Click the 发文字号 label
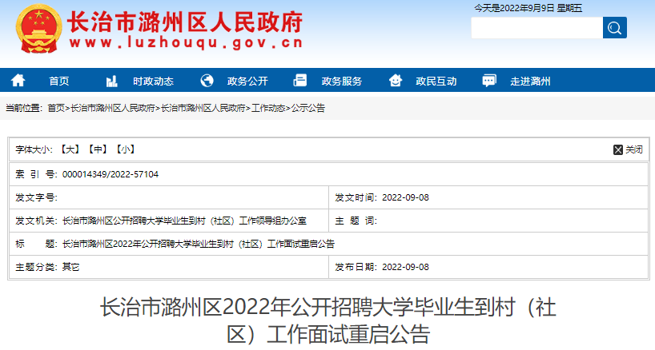Screen dimensions: 655x350 tap(36, 197)
